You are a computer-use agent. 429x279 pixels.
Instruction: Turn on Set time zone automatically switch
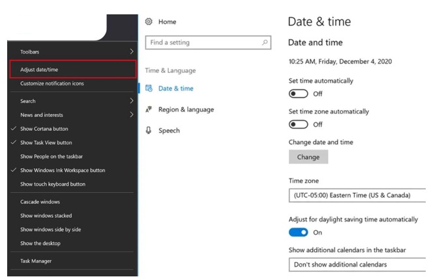(x=298, y=125)
